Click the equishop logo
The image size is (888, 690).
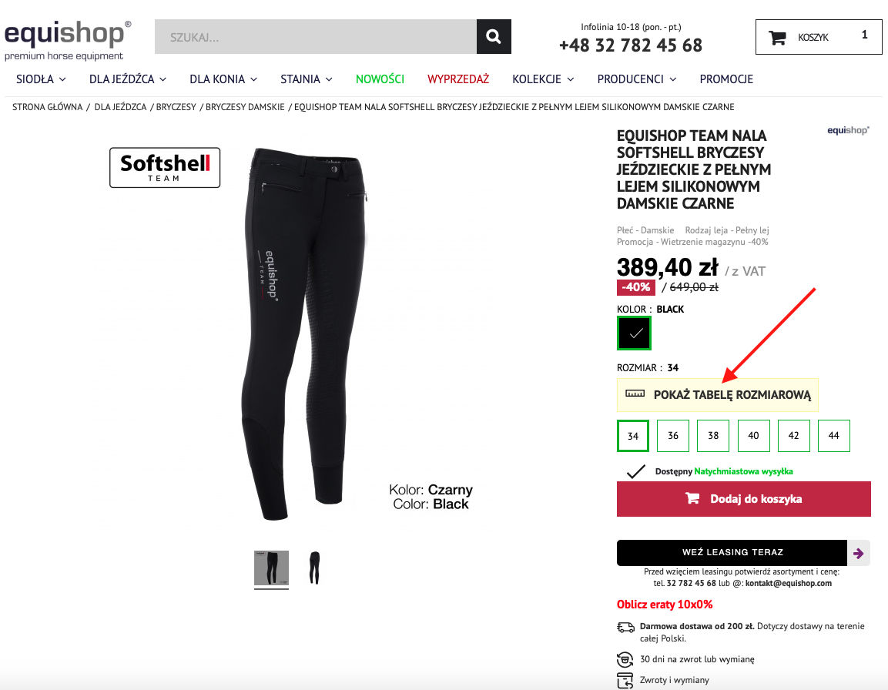pos(68,40)
